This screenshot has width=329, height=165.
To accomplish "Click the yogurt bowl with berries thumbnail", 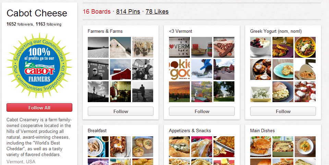I will [260, 47].
